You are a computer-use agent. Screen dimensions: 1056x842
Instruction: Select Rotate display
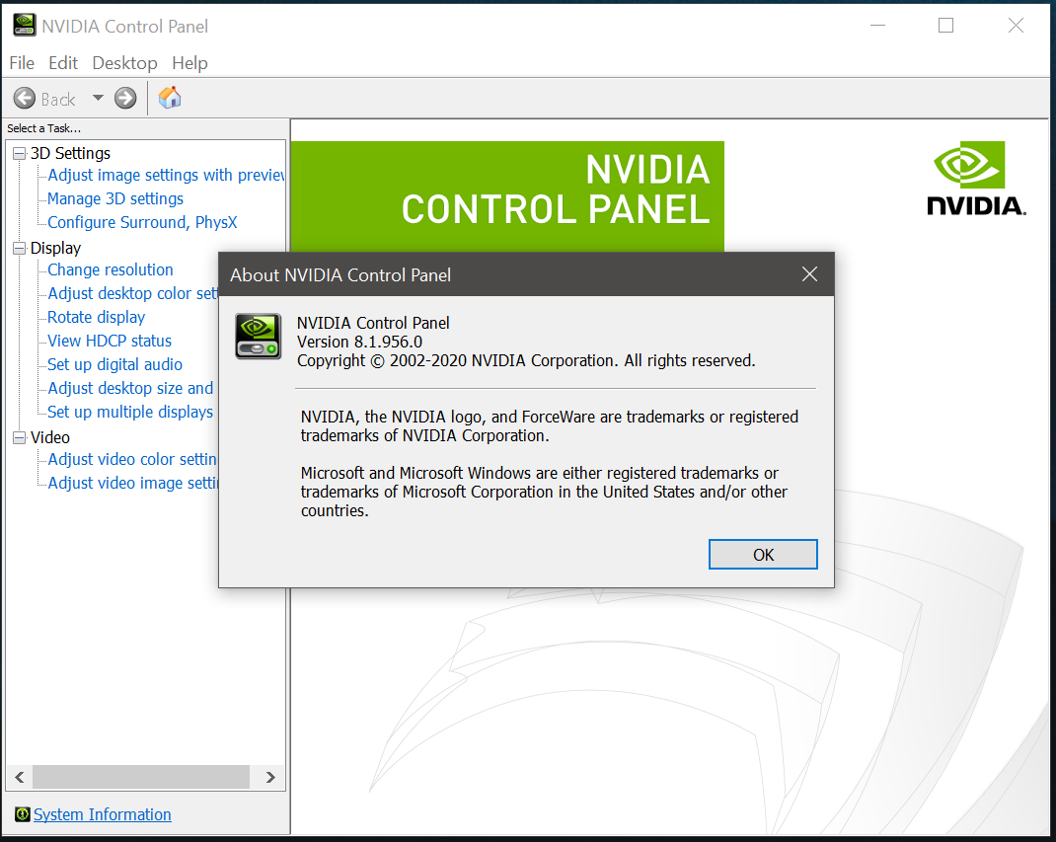pos(97,317)
